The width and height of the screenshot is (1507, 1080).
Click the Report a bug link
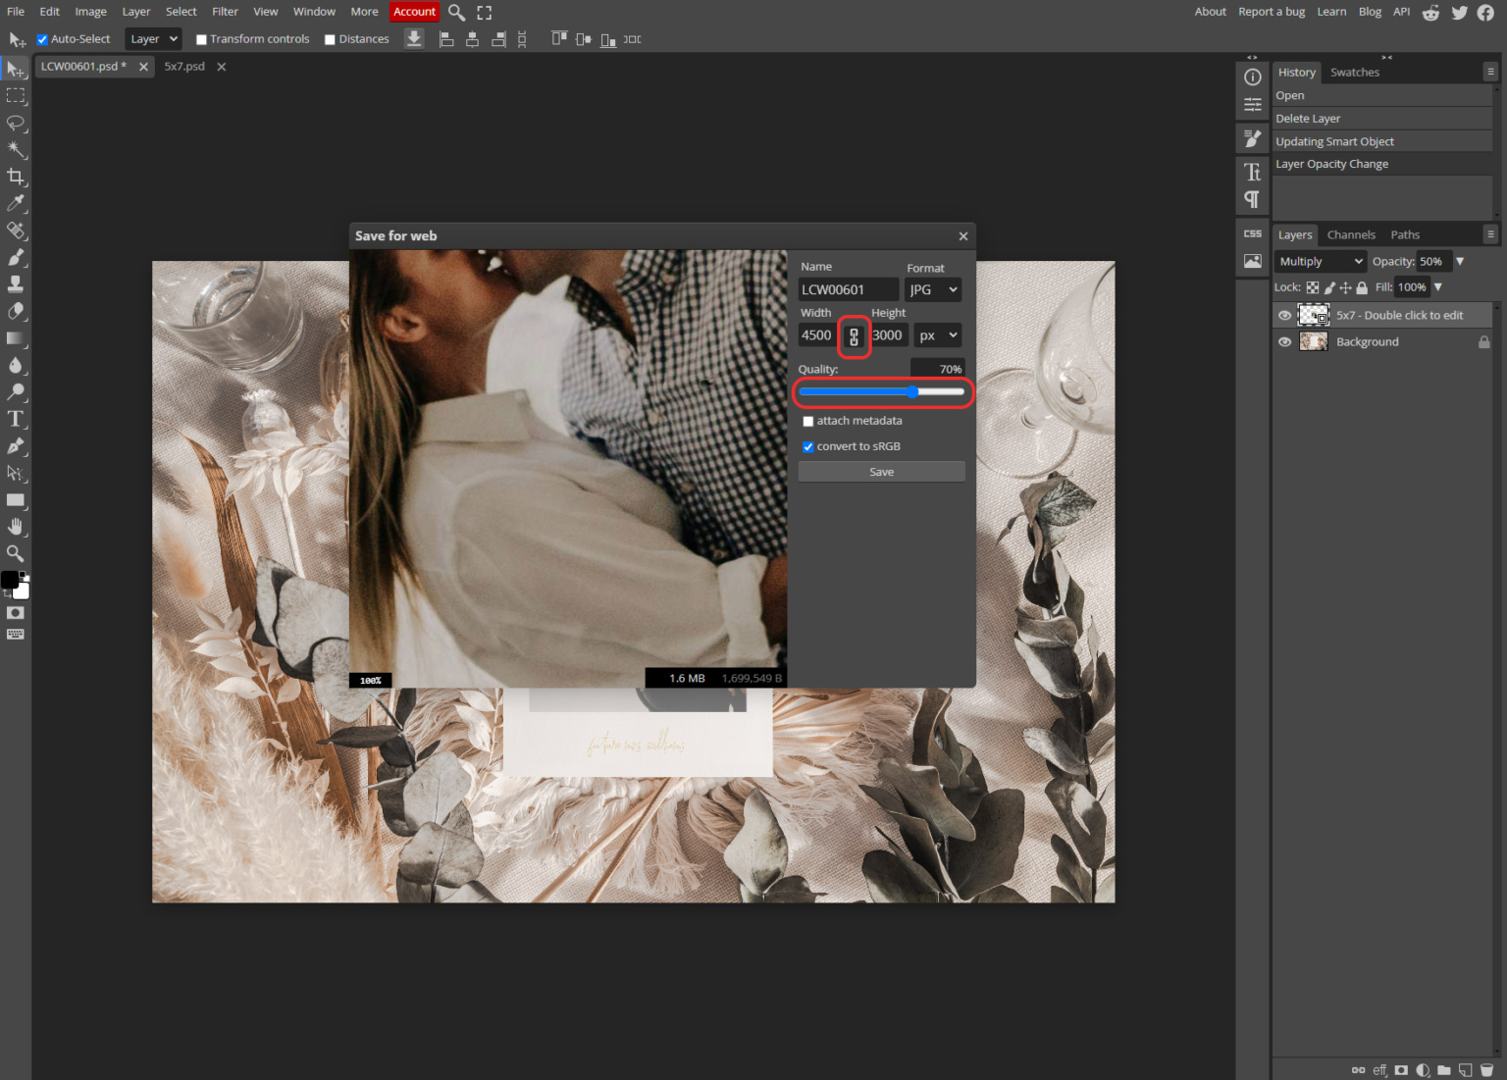tap(1272, 11)
